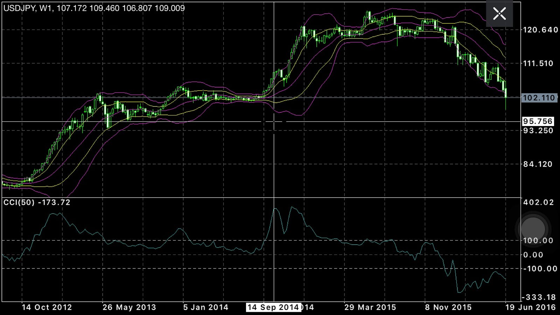560x315 pixels.
Task: Click the 0.00 CCI level label
Action: click(533, 255)
